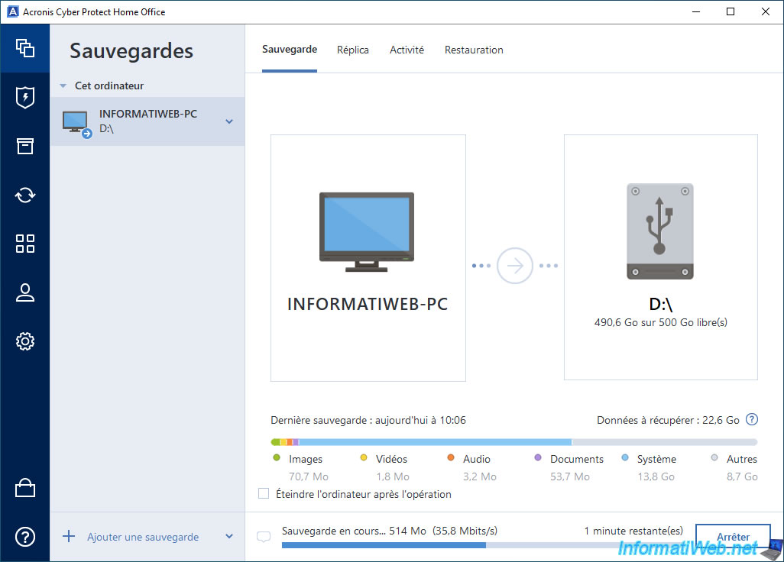Screen dimensions: 784x562
Task: Tick Éteindre l'ordinateur après l'opération checkbox
Action: click(x=264, y=493)
